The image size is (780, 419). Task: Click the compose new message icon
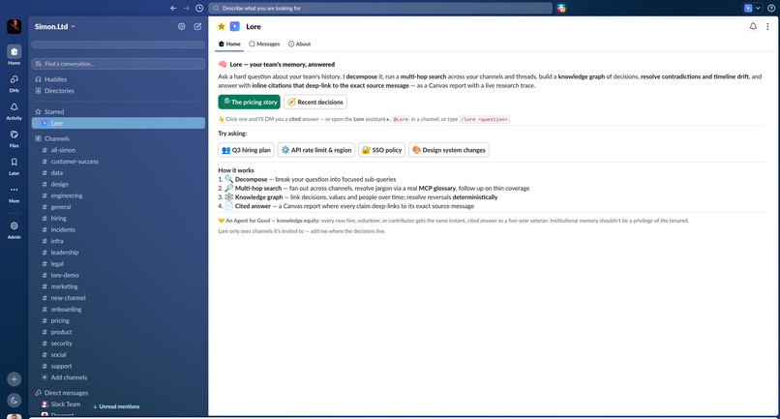point(197,26)
